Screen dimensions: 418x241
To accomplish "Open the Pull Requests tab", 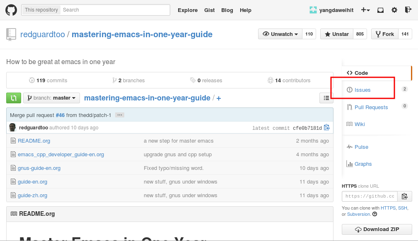I will tap(367, 107).
